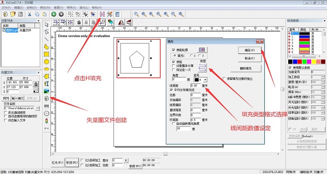Screen dimensions: 327x174
Task: Select hatch 2 radio button
Action: click(x=192, y=56)
